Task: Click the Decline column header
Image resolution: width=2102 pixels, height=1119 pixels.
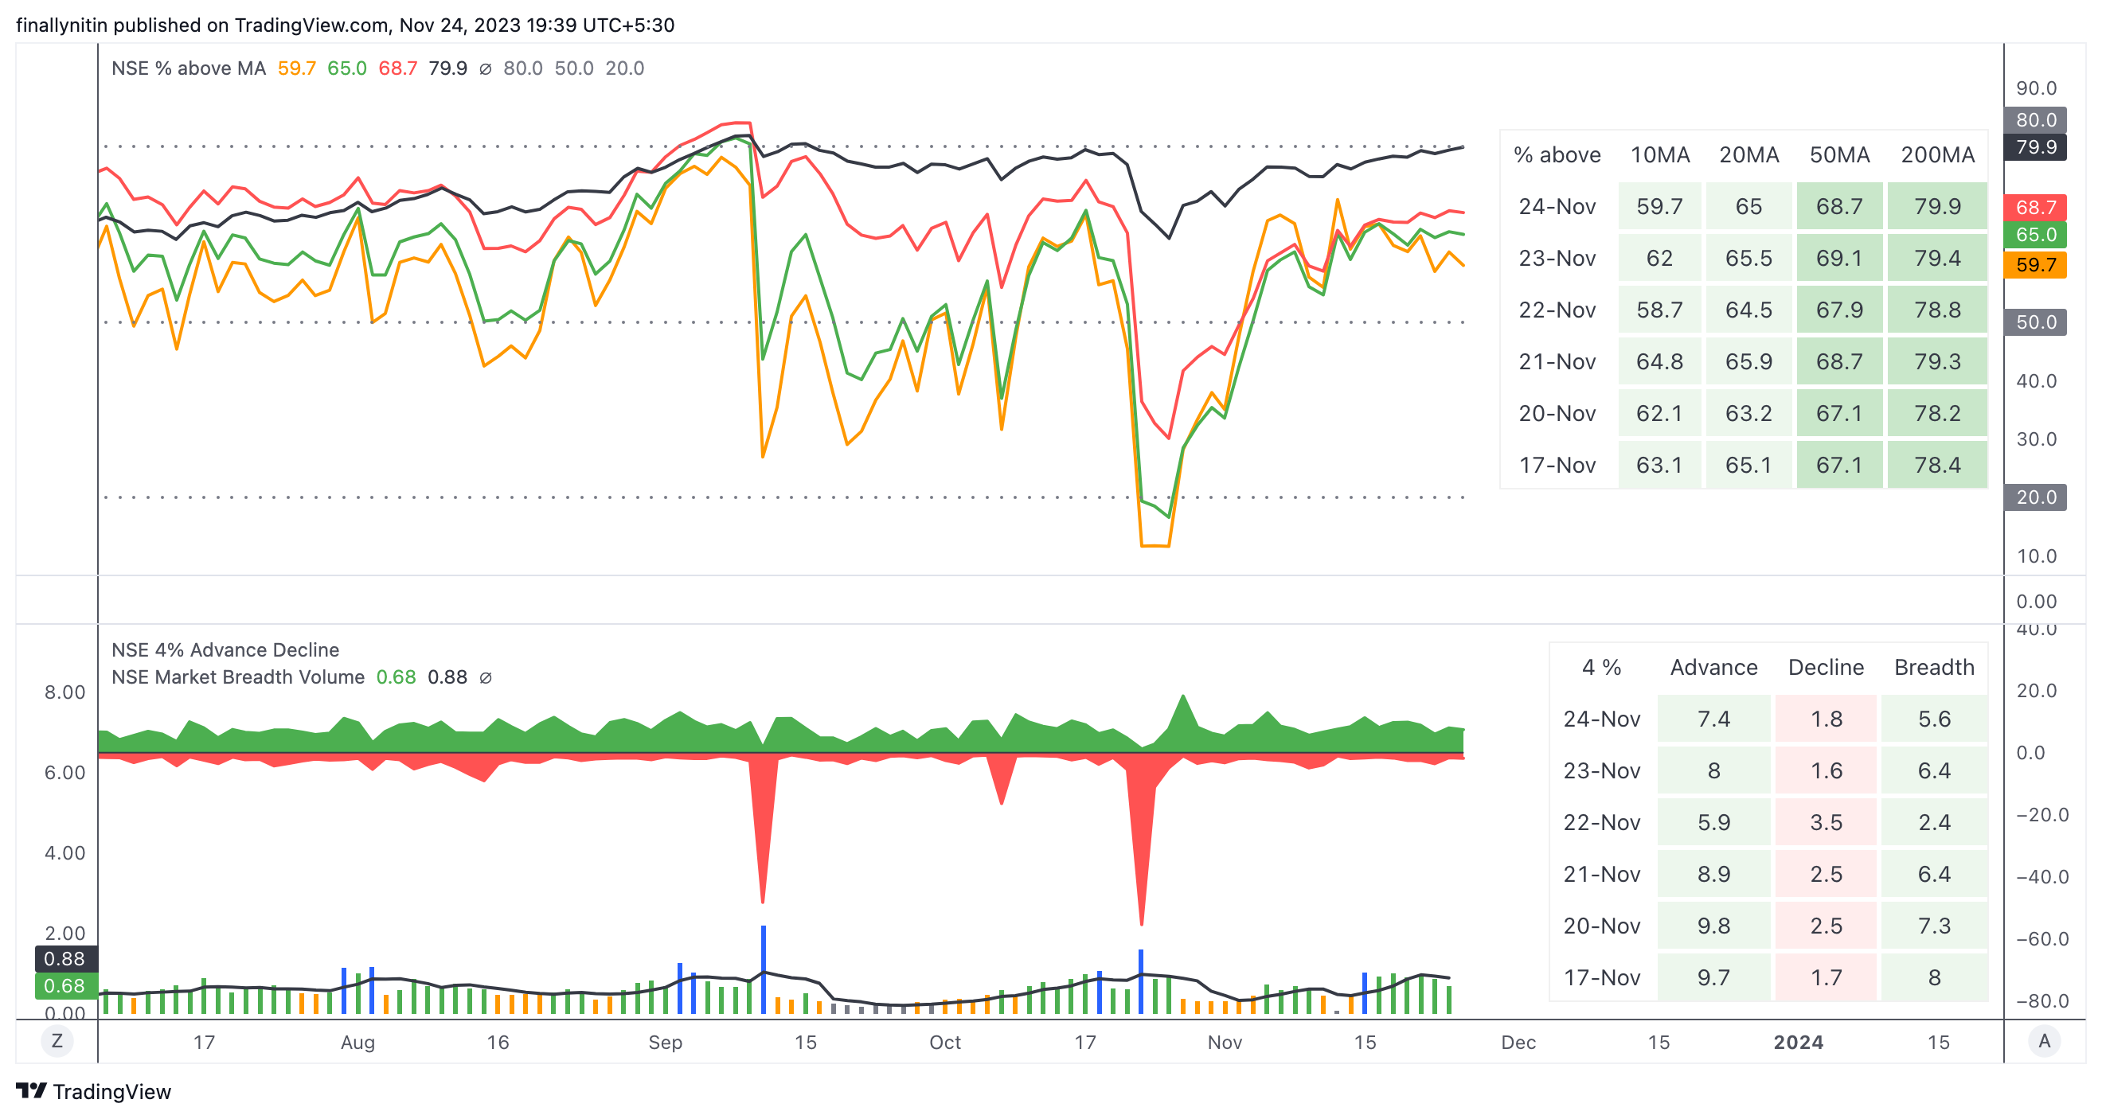Action: pos(1827,667)
